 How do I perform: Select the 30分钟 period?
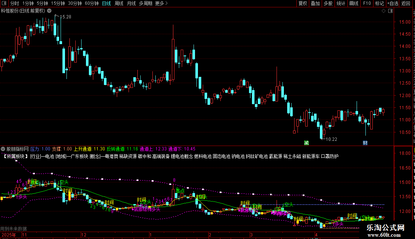(75, 3)
